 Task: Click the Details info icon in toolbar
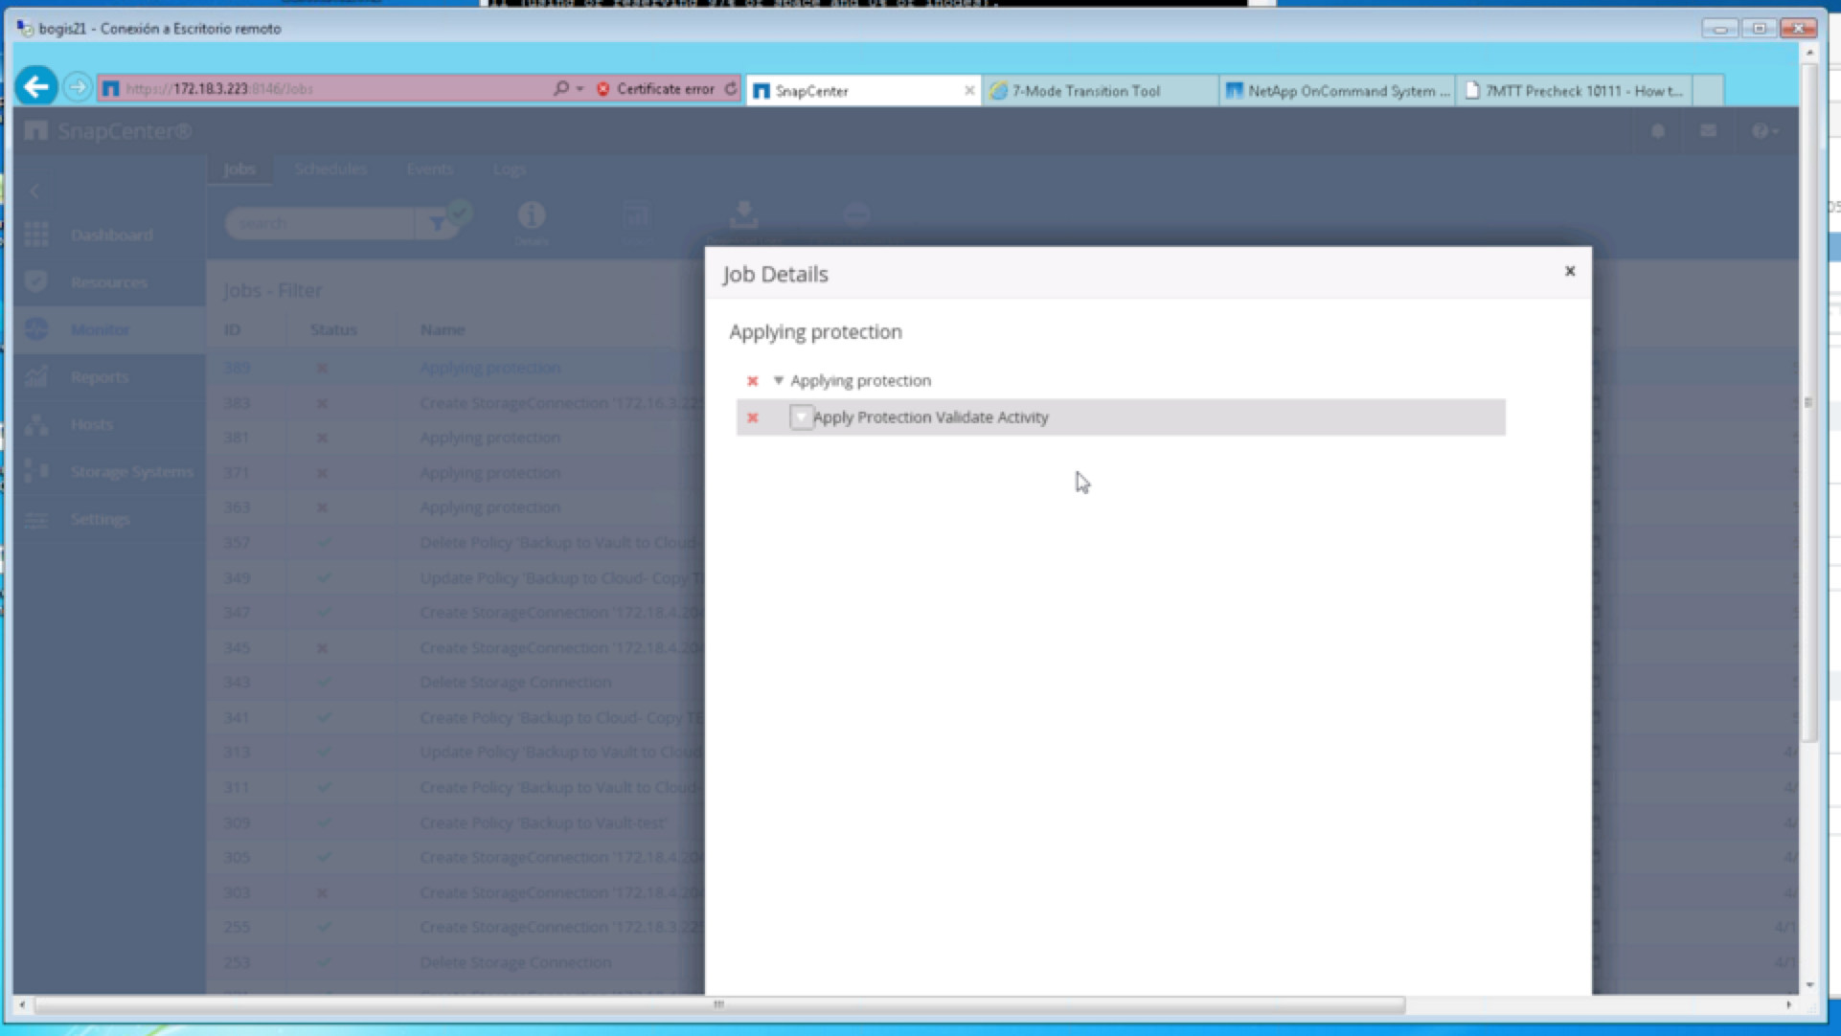click(532, 216)
